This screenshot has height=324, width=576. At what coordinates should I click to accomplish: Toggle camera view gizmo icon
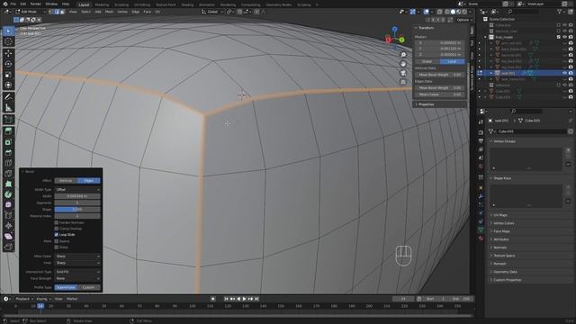click(403, 73)
